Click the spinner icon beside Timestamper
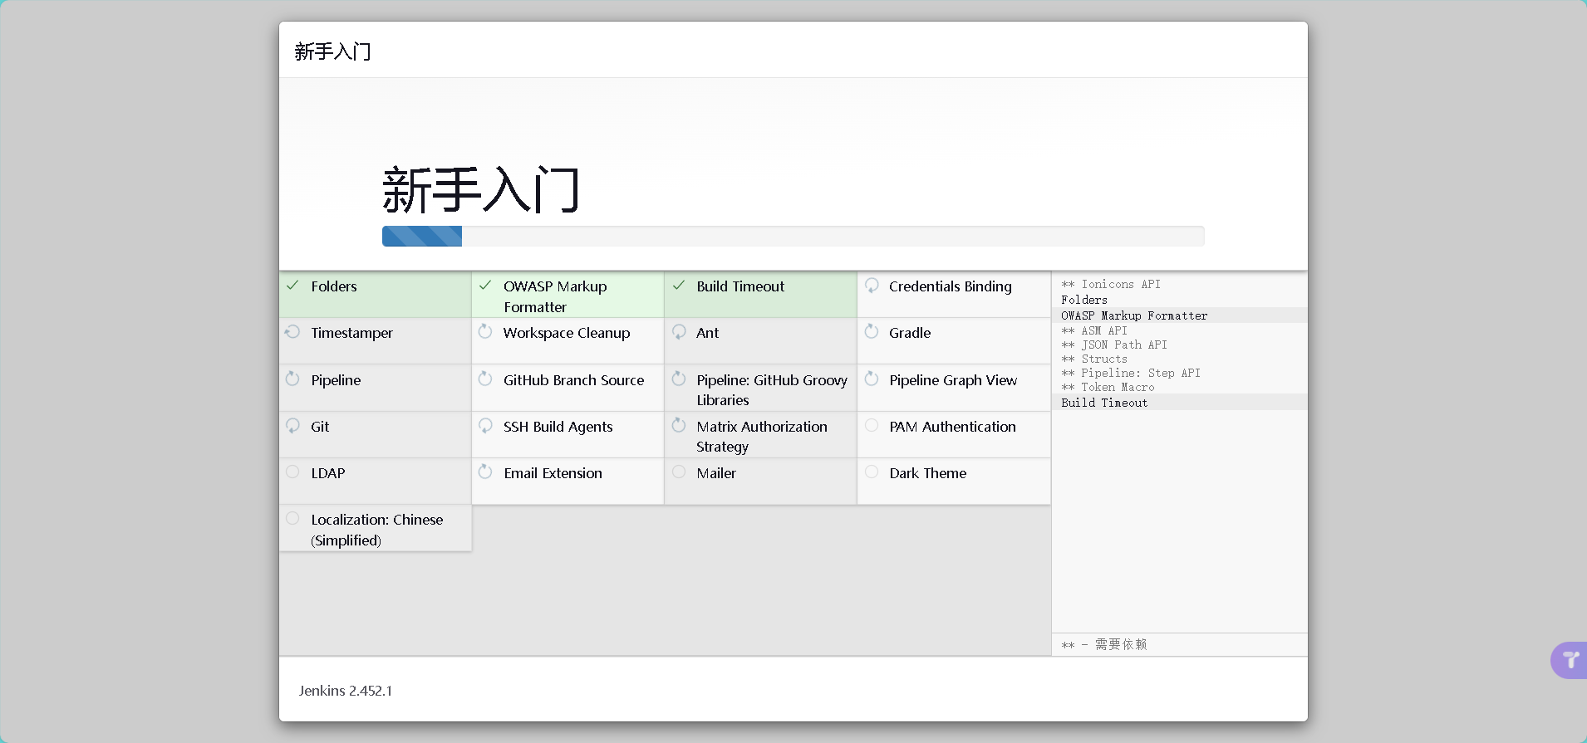 click(x=292, y=332)
